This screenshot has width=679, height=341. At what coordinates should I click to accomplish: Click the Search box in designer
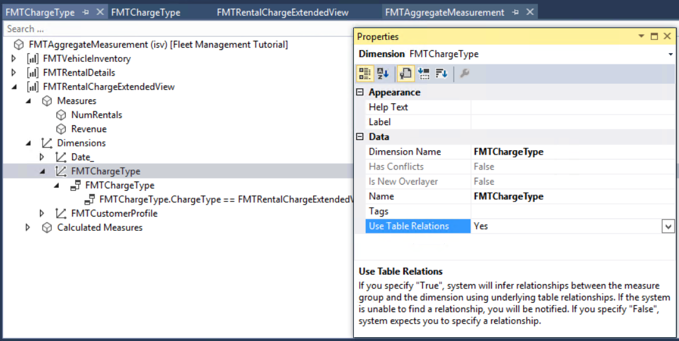177,29
